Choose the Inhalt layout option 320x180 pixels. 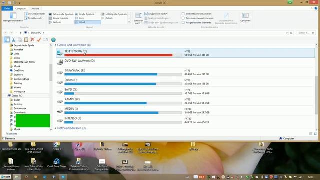pos(88,22)
